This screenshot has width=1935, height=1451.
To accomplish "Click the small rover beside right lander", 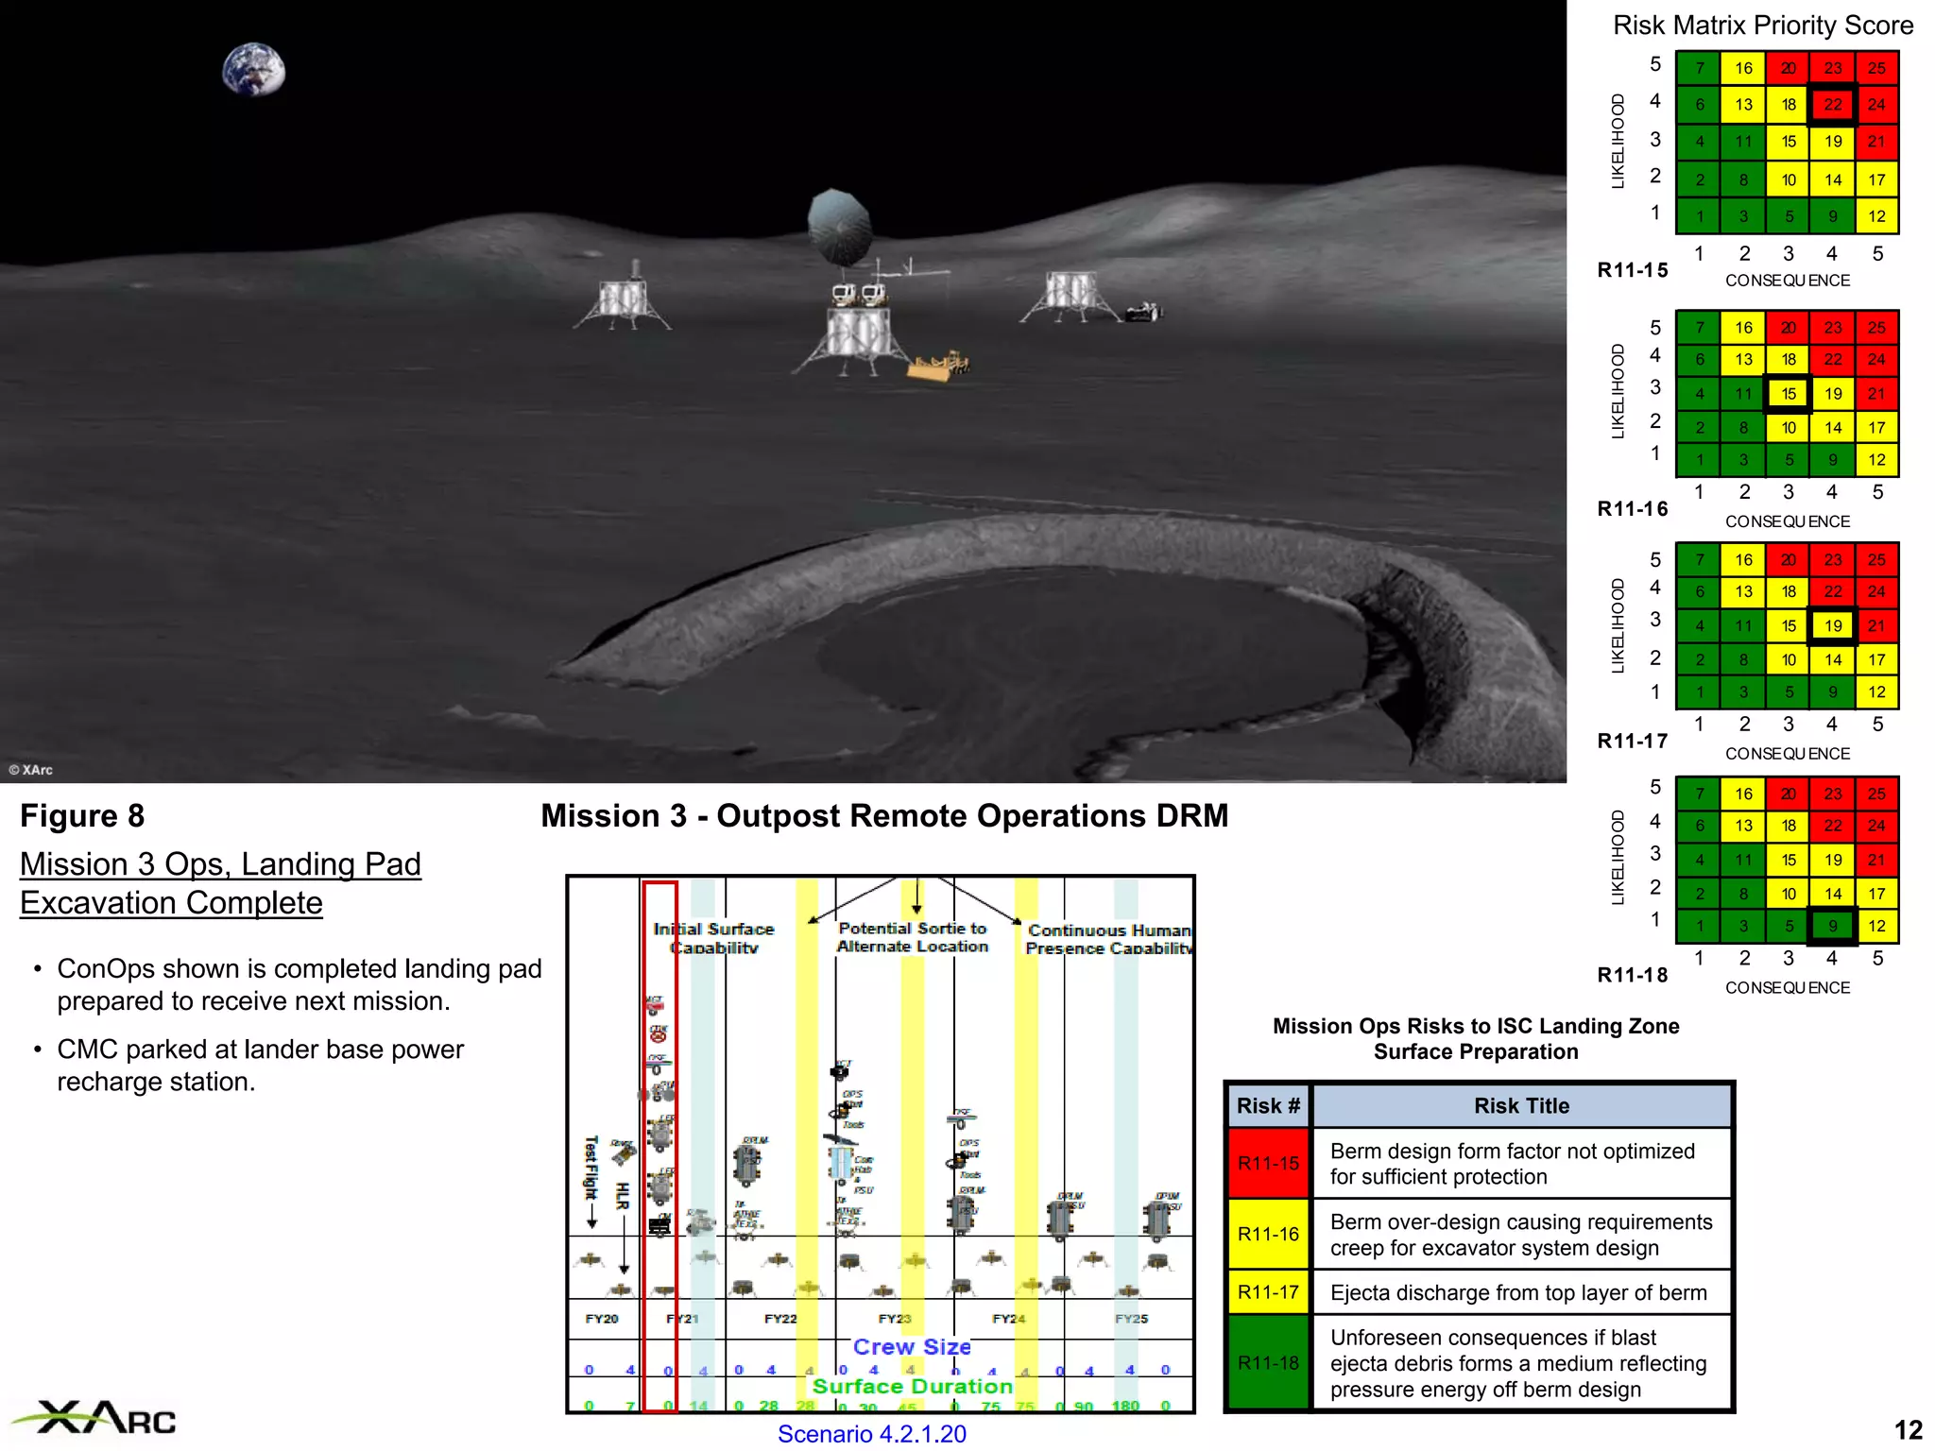I will pyautogui.click(x=1143, y=312).
